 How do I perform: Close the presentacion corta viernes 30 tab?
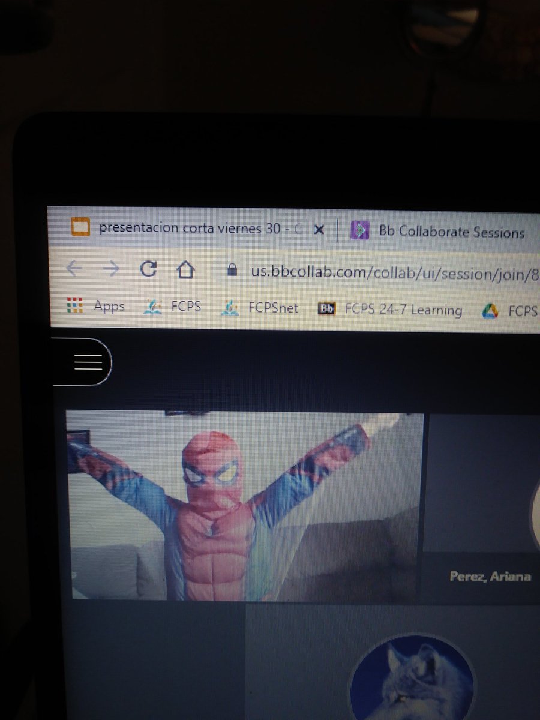point(319,229)
